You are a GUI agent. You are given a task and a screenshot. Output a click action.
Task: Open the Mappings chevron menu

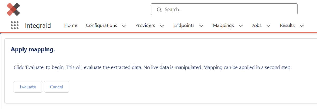pos(241,26)
